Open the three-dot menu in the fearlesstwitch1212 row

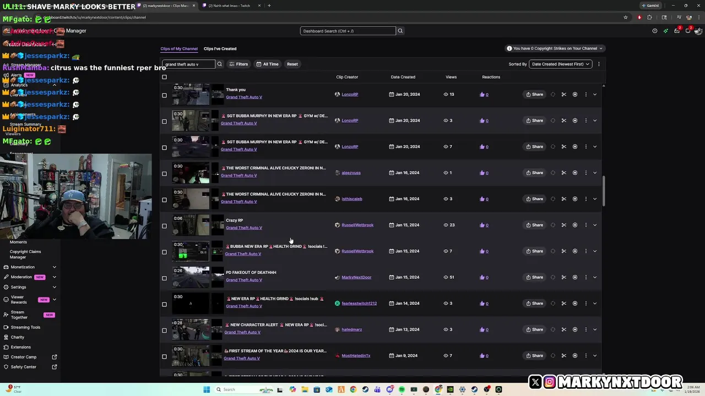(x=585, y=304)
